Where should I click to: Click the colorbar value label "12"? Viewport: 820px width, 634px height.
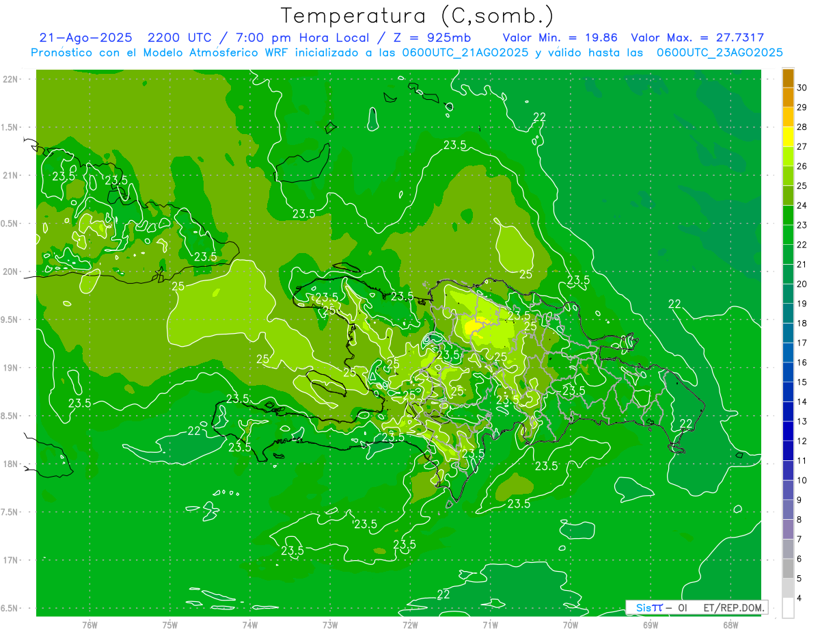802,441
